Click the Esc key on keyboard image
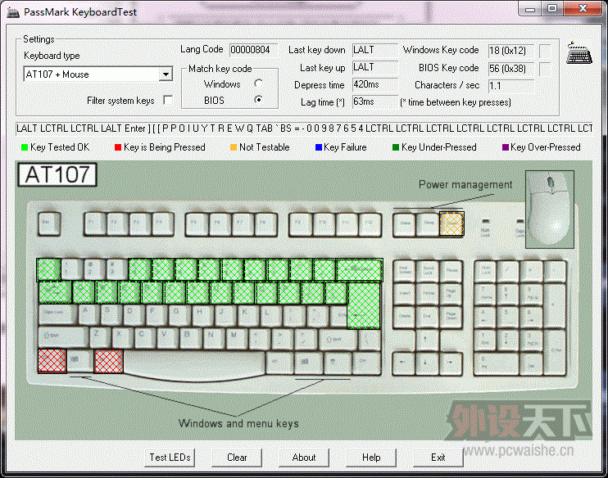608x478 pixels. pyautogui.click(x=50, y=223)
